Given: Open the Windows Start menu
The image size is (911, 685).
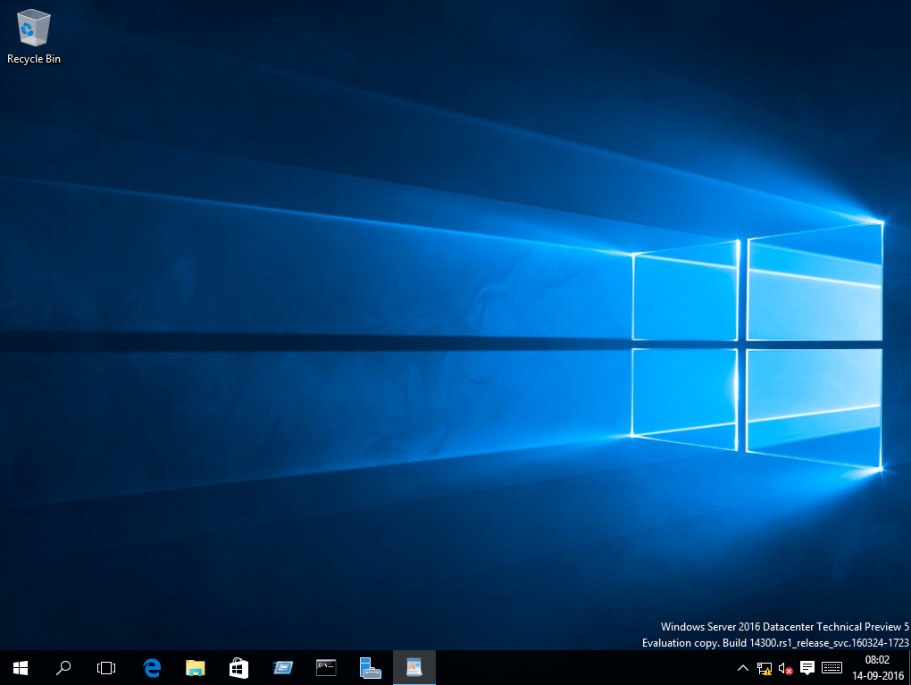Looking at the screenshot, I should click(x=21, y=668).
